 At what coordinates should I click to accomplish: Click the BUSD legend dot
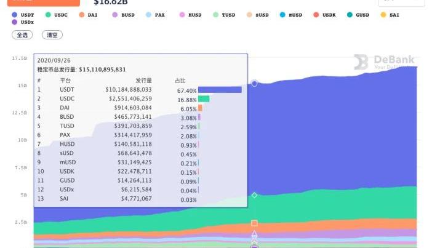(x=115, y=14)
